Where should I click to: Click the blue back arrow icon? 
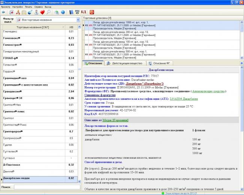point(3,12)
